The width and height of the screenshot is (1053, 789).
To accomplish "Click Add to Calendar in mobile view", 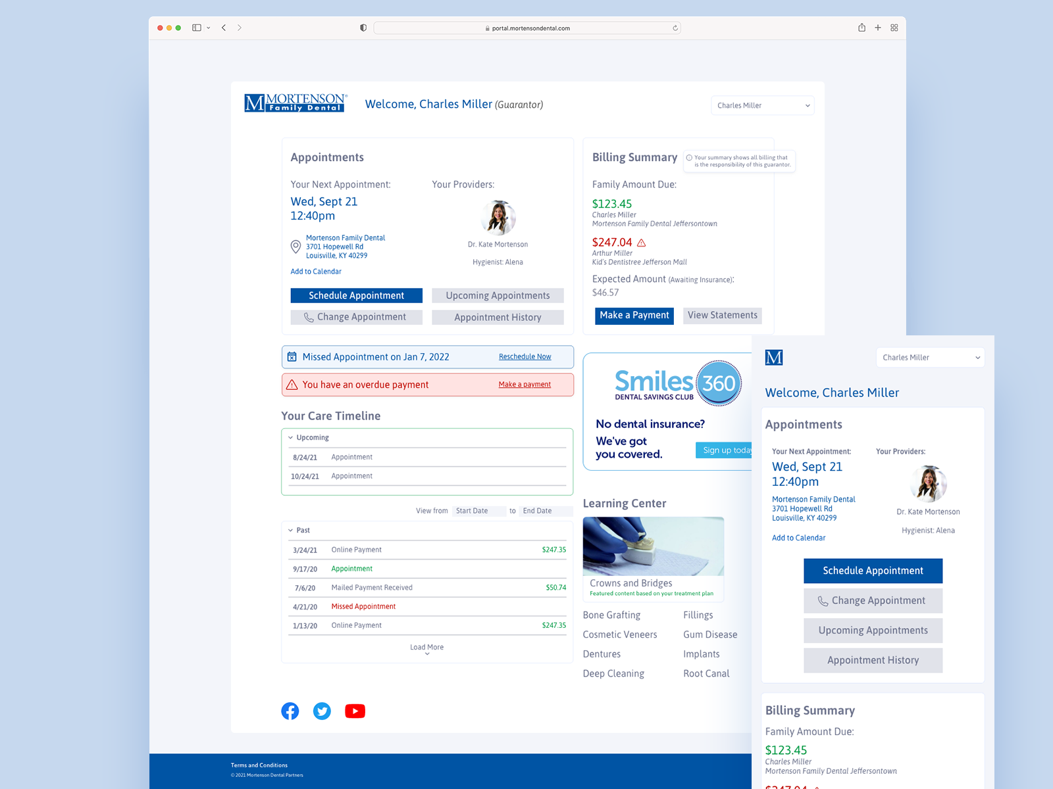I will click(798, 538).
